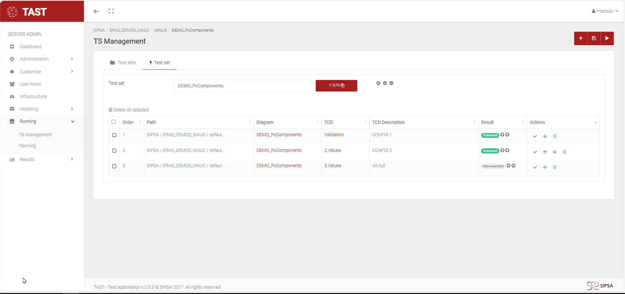Click inside the Test set name field
The width and height of the screenshot is (625, 294).
pos(242,86)
